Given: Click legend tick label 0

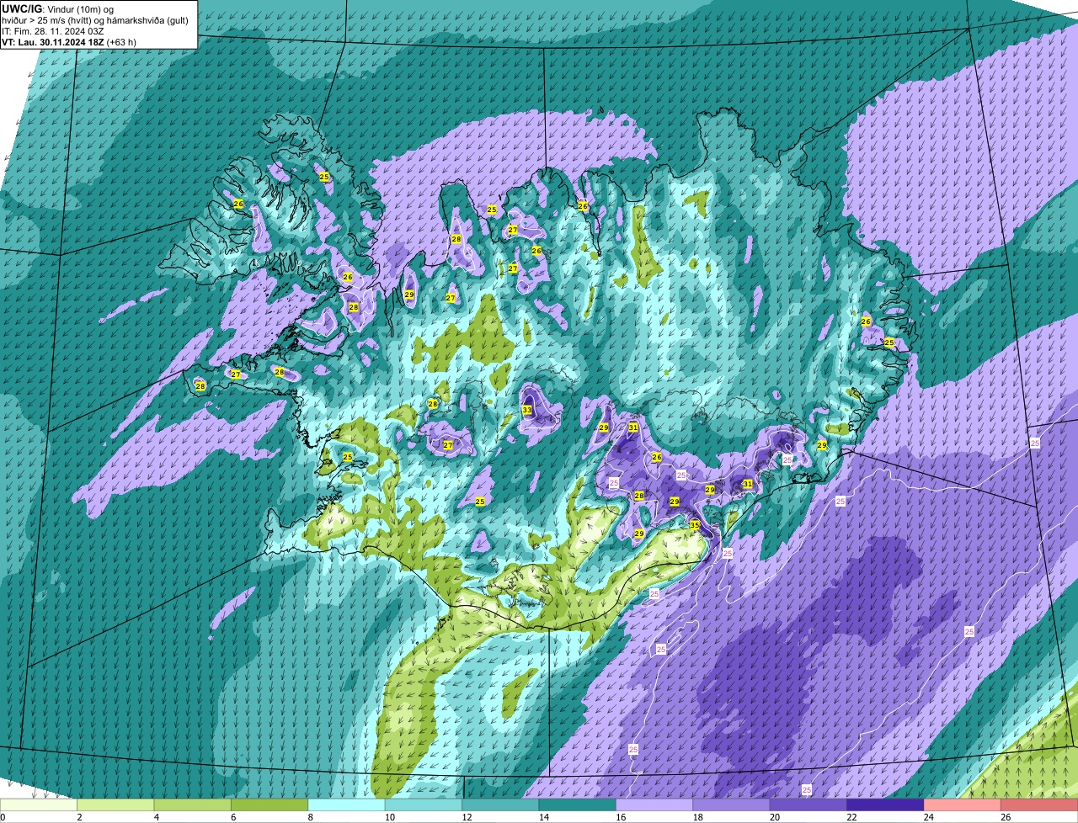Looking at the screenshot, I should [x=3, y=817].
